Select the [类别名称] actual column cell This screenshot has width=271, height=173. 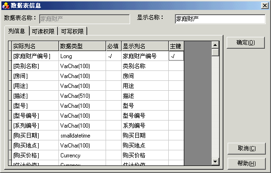pyautogui.click(x=35, y=66)
